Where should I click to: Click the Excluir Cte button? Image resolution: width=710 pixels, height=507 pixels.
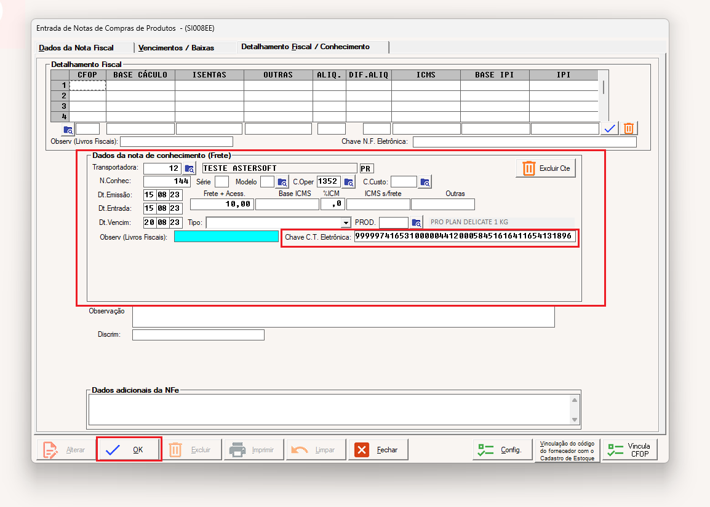pos(546,168)
